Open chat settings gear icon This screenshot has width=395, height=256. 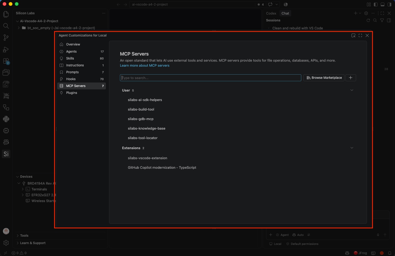coord(366,13)
